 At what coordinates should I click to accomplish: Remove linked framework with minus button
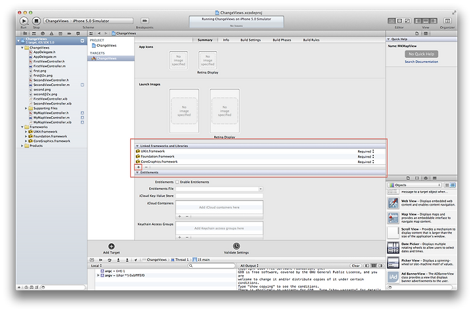146,167
